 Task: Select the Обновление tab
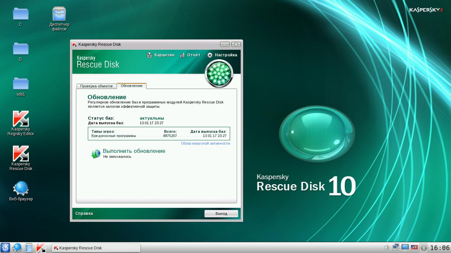[x=132, y=86]
